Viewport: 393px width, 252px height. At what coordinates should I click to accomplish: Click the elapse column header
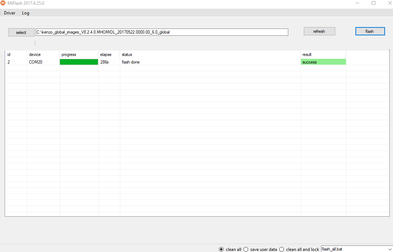109,55
